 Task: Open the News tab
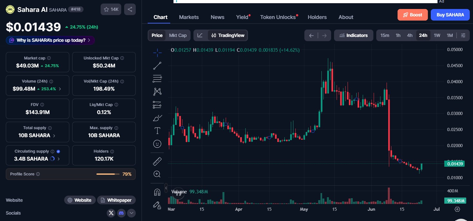(218, 17)
